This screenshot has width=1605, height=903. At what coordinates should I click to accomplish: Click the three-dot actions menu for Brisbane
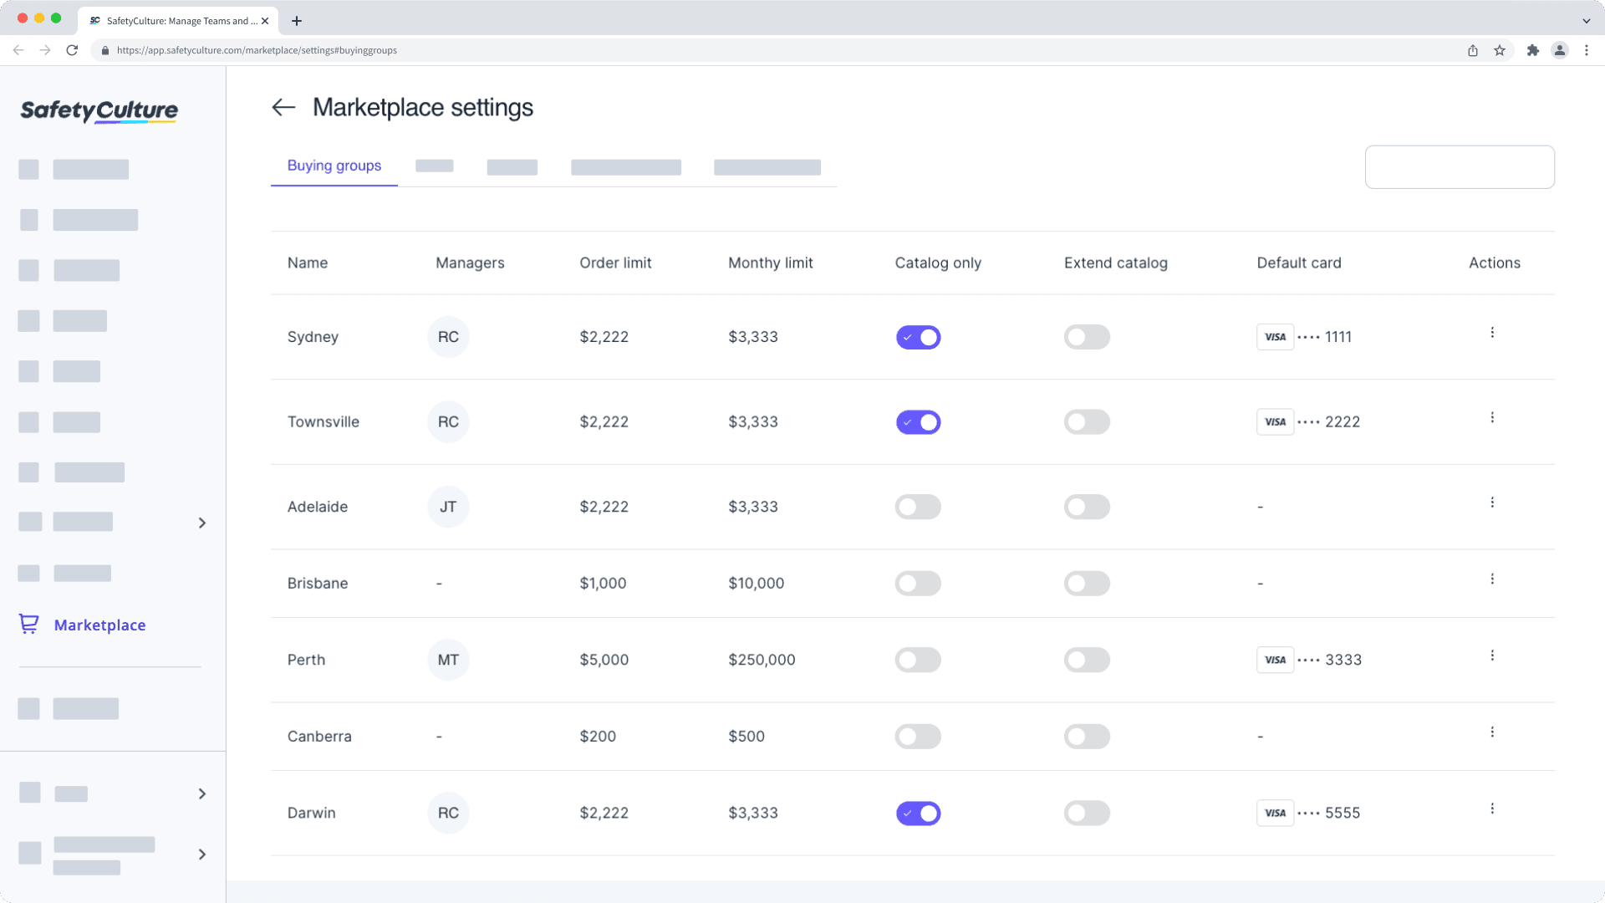[1492, 579]
